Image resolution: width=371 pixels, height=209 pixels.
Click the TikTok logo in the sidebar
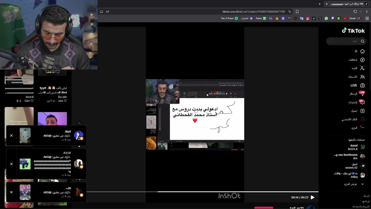[353, 30]
